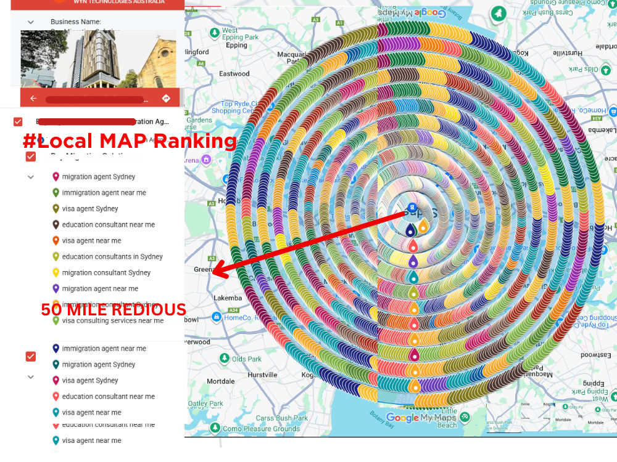Click the Carss Bush Park label at bottom
617x462 pixels.
point(282,418)
